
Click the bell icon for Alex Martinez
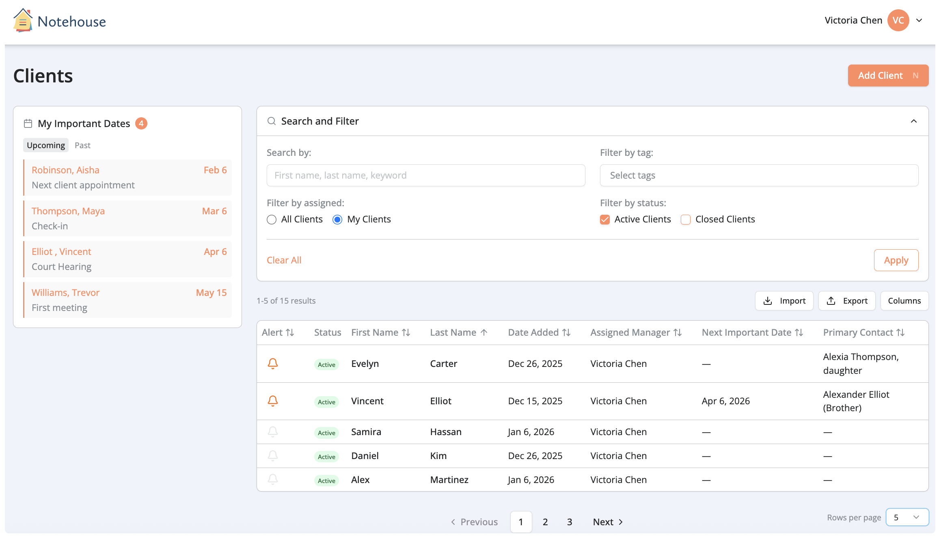273,480
